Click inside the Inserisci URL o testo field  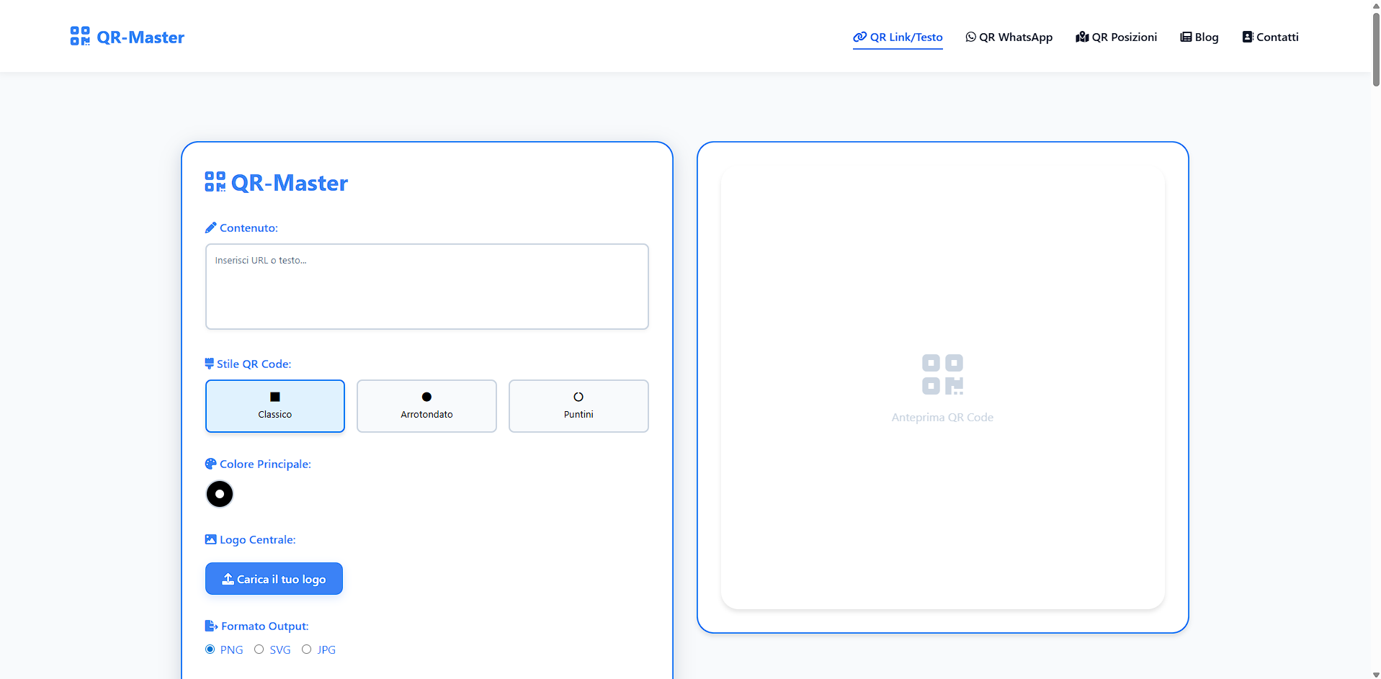point(426,286)
